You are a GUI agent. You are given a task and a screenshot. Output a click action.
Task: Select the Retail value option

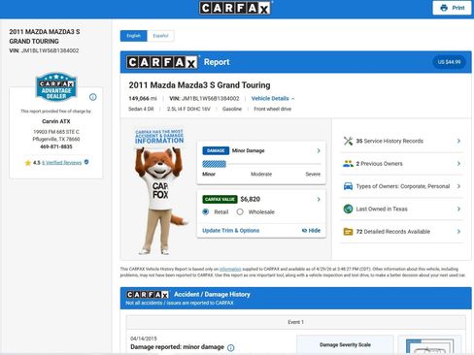pos(205,212)
